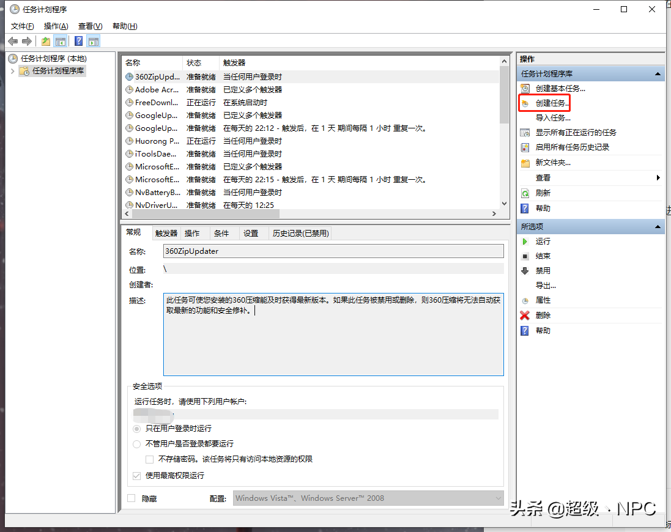
Task: Click the clock icon beside FreeDownl...
Action: pos(129,103)
